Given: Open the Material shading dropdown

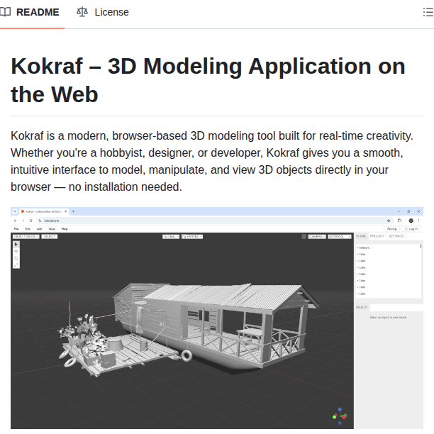Looking at the screenshot, I should tap(339, 236).
